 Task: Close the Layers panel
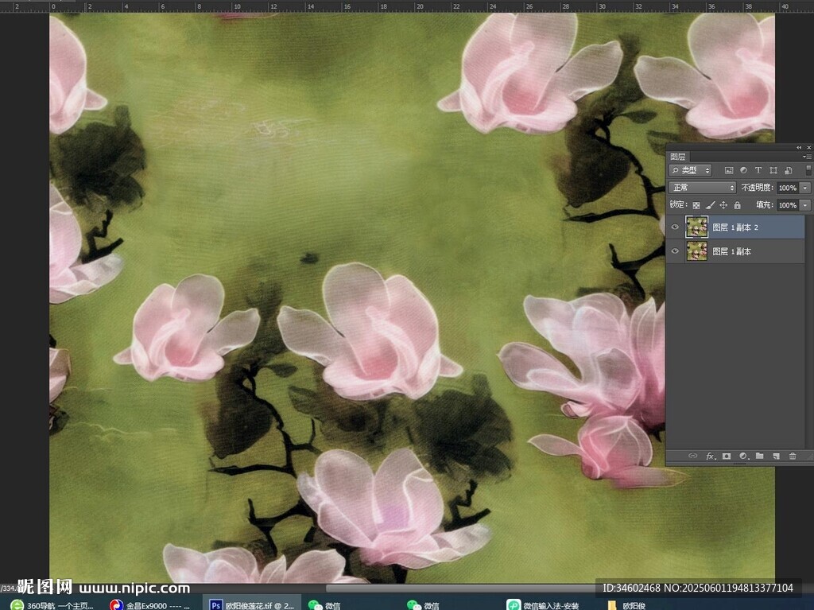808,148
